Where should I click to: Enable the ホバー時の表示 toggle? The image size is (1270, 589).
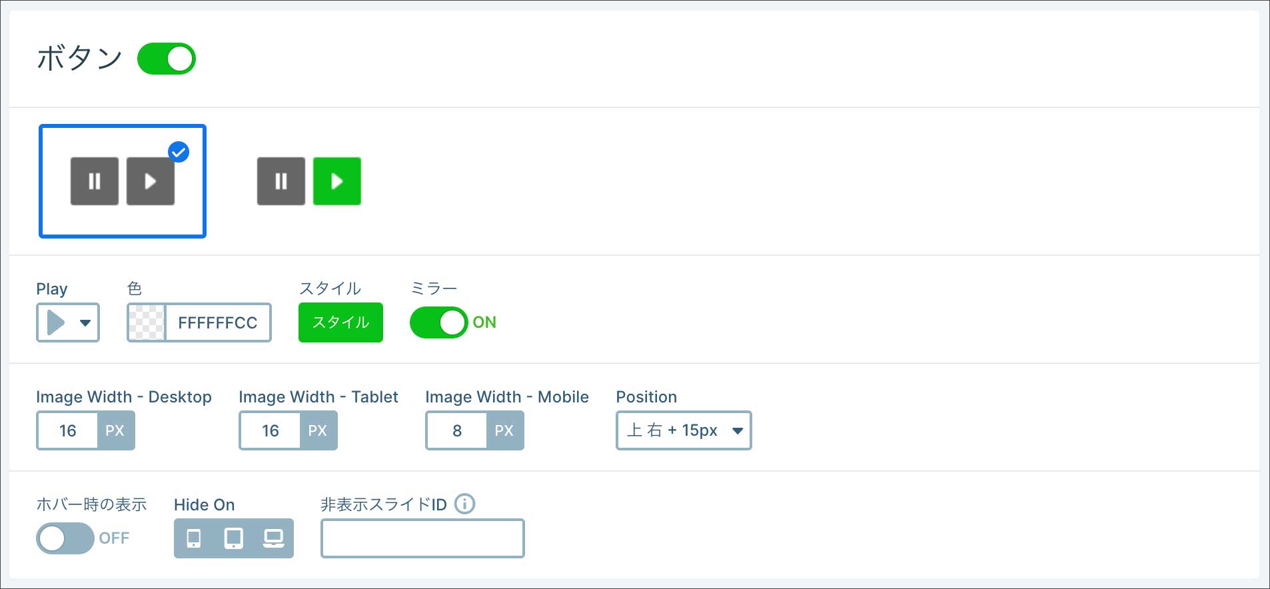(x=65, y=538)
